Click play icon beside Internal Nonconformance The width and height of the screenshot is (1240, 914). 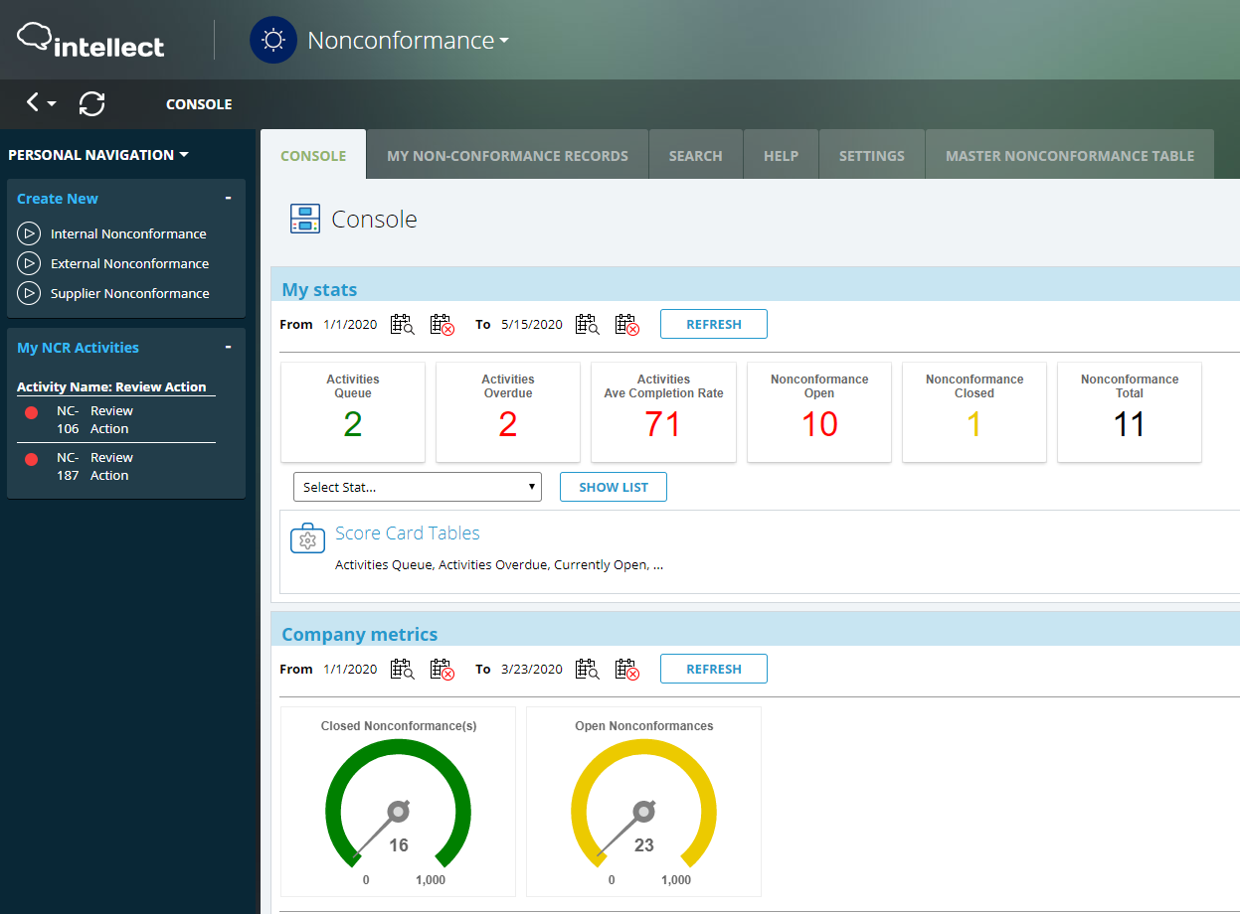pyautogui.click(x=29, y=234)
